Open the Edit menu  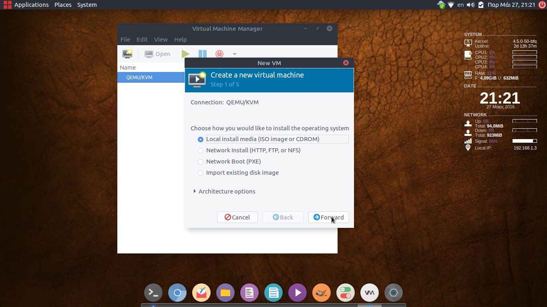coord(142,40)
